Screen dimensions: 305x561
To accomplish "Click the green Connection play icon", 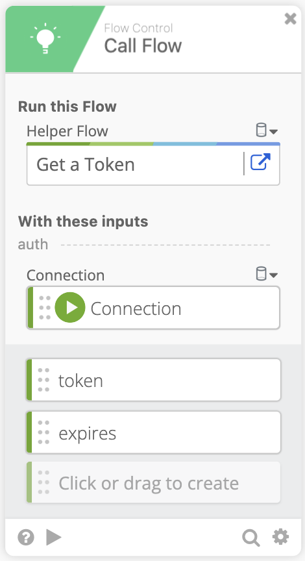I will click(x=70, y=307).
